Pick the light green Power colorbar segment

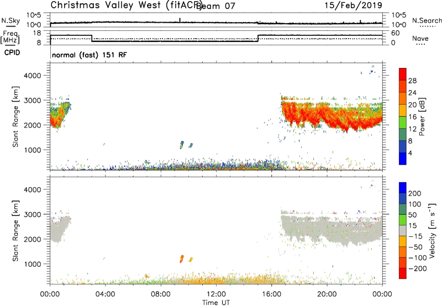click(x=403, y=123)
